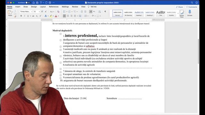This screenshot has width=205, height=115.
Task: Switch to the Insert tab
Action: click(x=18, y=7)
